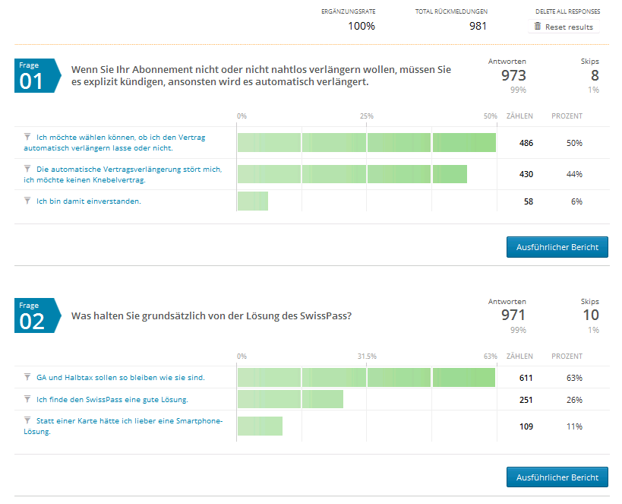
Task: Click the trash icon of Reset results
Action: click(538, 27)
